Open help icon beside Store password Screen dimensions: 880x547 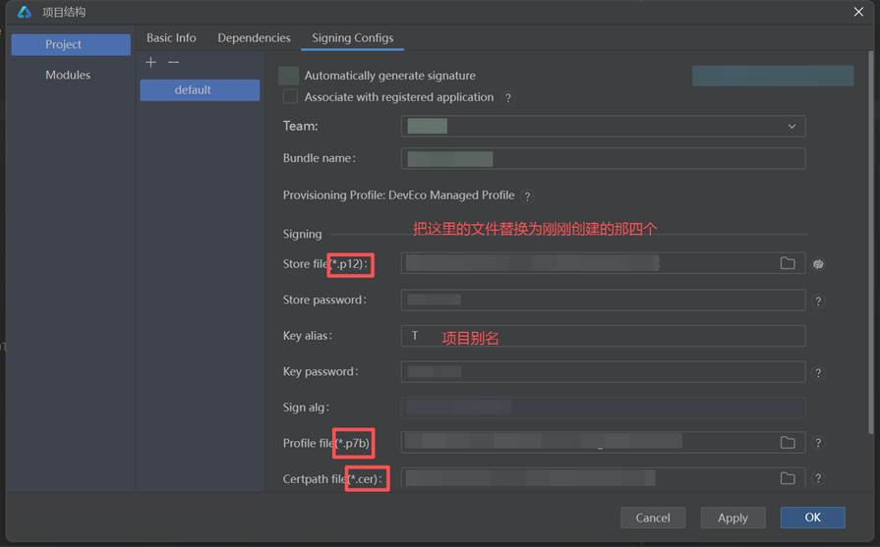point(818,301)
